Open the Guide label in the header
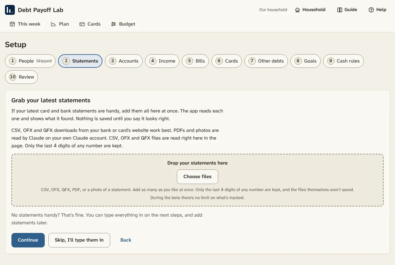The width and height of the screenshot is (395, 265). pyautogui.click(x=351, y=10)
